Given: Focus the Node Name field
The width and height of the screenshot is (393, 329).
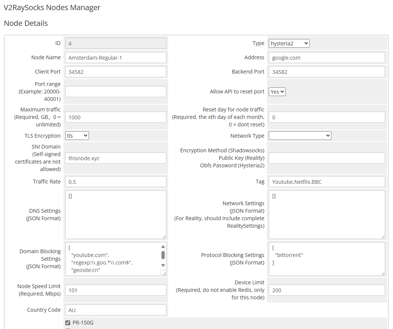Looking at the screenshot, I should click(x=116, y=57).
